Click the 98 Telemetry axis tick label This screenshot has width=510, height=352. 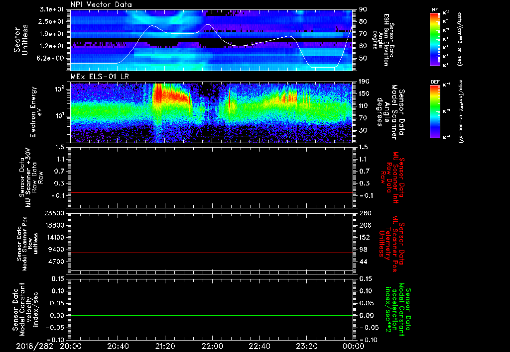pyautogui.click(x=363, y=250)
